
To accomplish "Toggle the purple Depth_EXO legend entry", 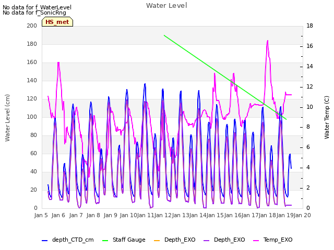I will 224,240.
